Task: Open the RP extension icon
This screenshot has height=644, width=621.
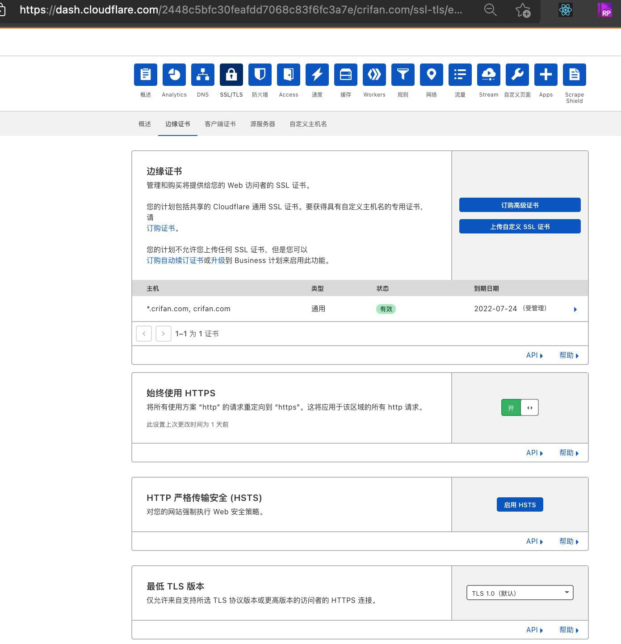Action: click(605, 10)
